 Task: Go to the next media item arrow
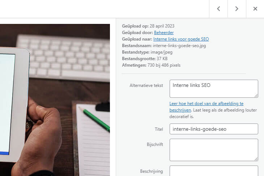tap(237, 9)
